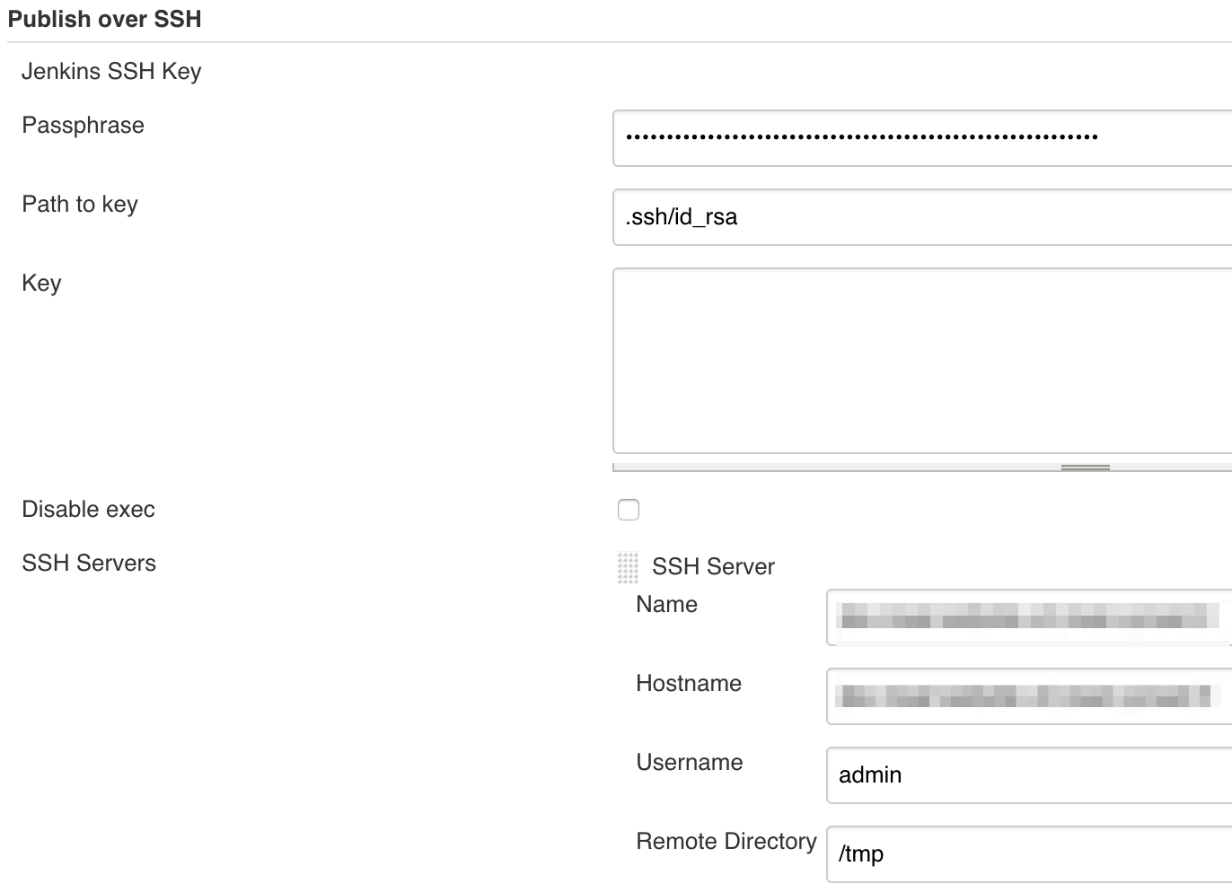This screenshot has height=892, width=1232.
Task: Click into the empty Key text area
Action: pyautogui.click(x=921, y=361)
